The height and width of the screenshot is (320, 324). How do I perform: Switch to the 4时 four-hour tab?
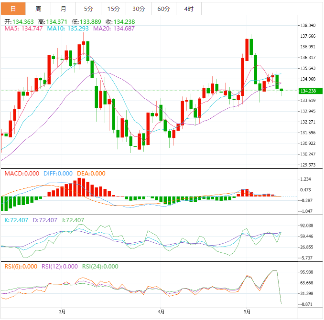[x=189, y=9]
